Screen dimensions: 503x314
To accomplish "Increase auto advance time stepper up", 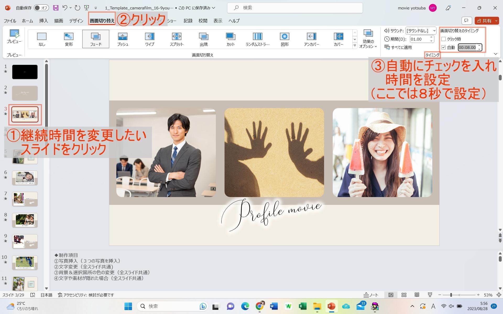I will pos(479,46).
